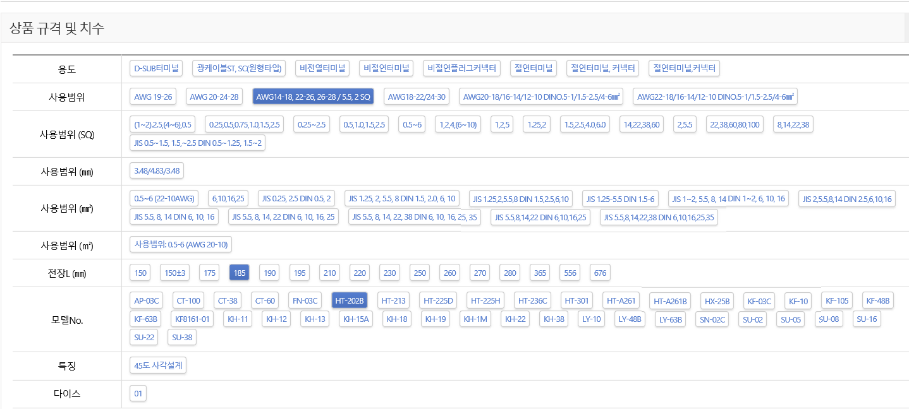
Task: Select model HT-213
Action: (393, 300)
